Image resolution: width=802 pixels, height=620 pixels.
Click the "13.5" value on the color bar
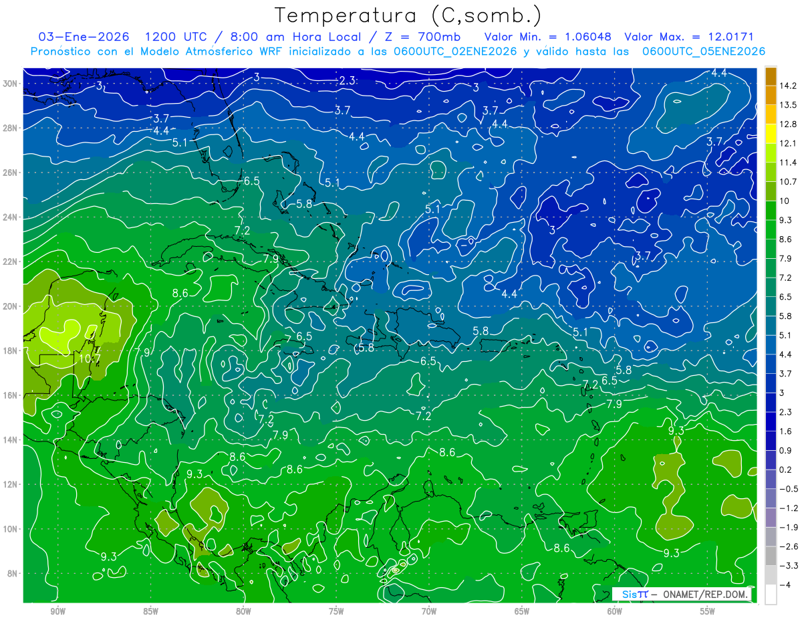(x=789, y=105)
